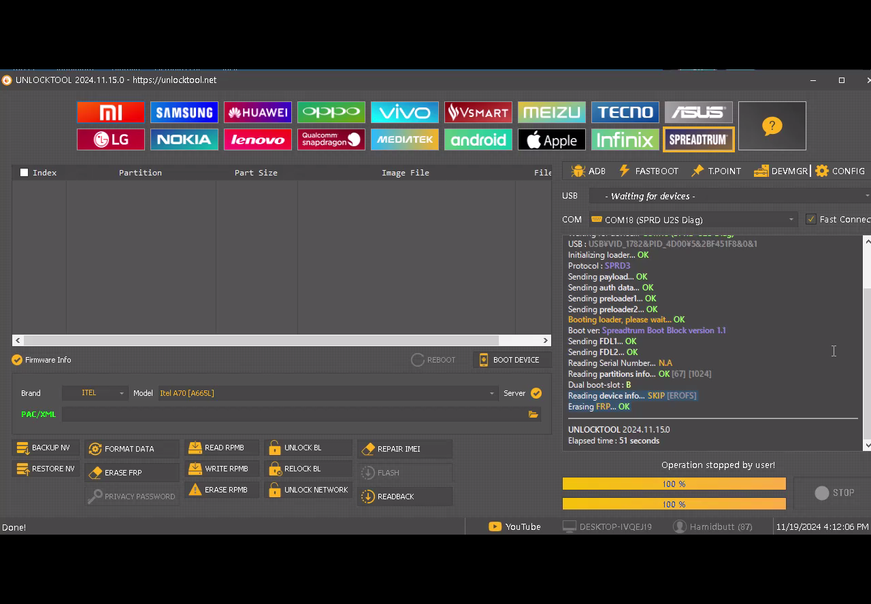Screen dimensions: 871x604
Task: Select the Infinix brand tile
Action: click(x=625, y=139)
